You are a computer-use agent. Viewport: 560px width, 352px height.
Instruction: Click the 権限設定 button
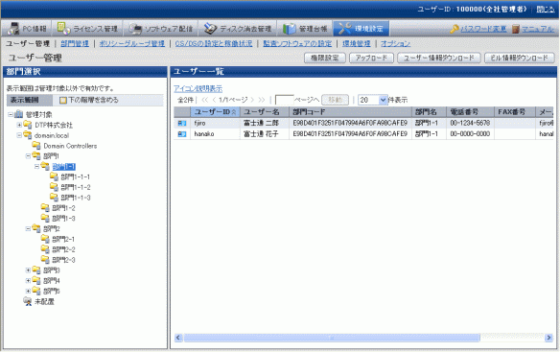(x=325, y=58)
